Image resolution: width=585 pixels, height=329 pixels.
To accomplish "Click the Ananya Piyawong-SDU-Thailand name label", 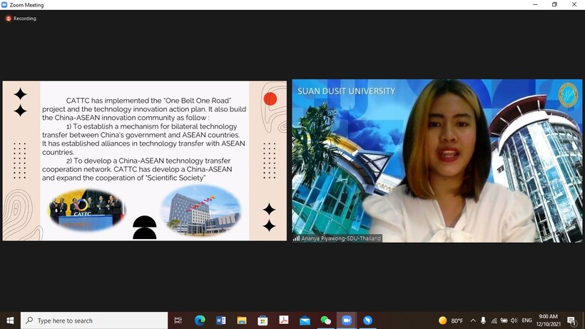I will [x=341, y=238].
